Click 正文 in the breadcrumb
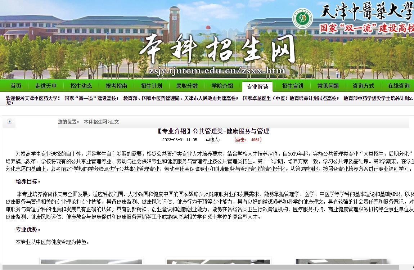 [114, 122]
